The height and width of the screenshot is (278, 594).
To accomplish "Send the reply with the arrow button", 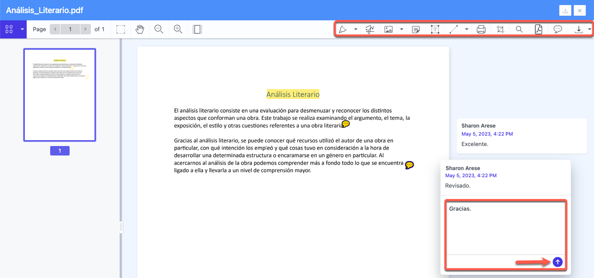I will (557, 262).
